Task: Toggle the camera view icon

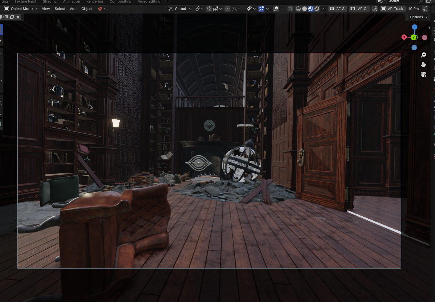Action: tap(423, 74)
